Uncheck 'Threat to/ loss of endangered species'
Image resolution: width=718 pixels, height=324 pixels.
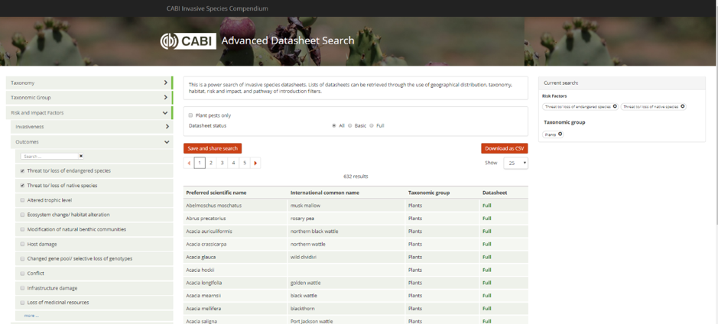pyautogui.click(x=22, y=170)
